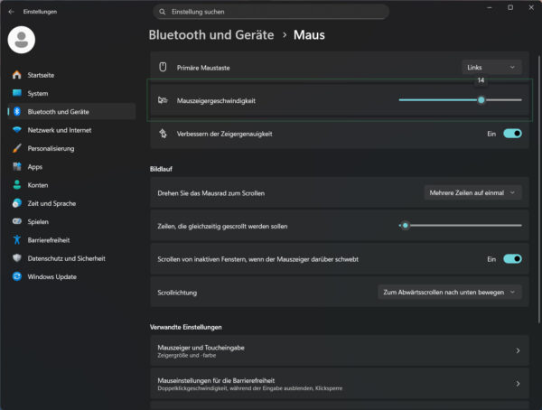Open Barrierefreiheit settings

[x=71, y=240]
